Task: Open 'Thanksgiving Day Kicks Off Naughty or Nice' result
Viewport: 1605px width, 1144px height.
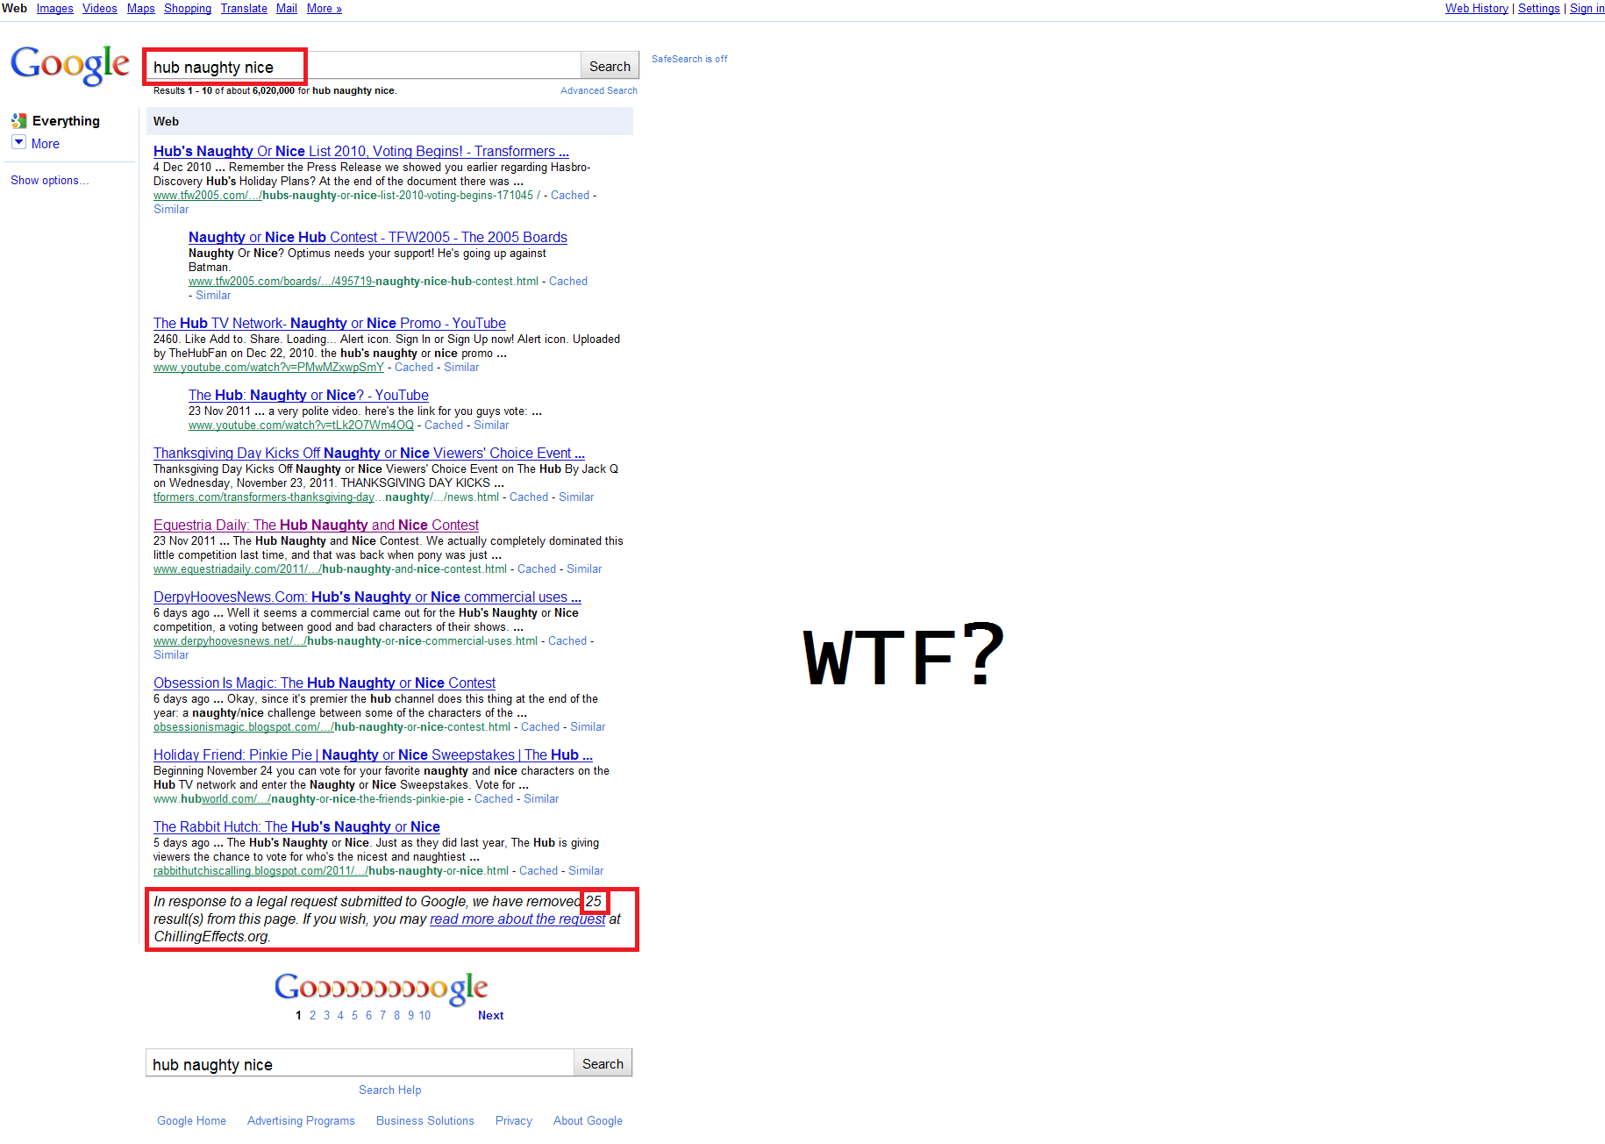Action: coord(368,453)
